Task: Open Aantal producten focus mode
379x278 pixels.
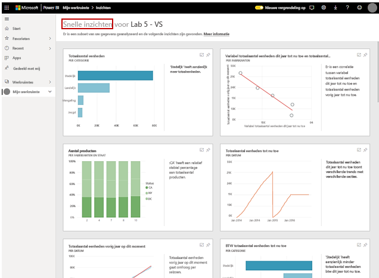Action: pyautogui.click(x=201, y=150)
